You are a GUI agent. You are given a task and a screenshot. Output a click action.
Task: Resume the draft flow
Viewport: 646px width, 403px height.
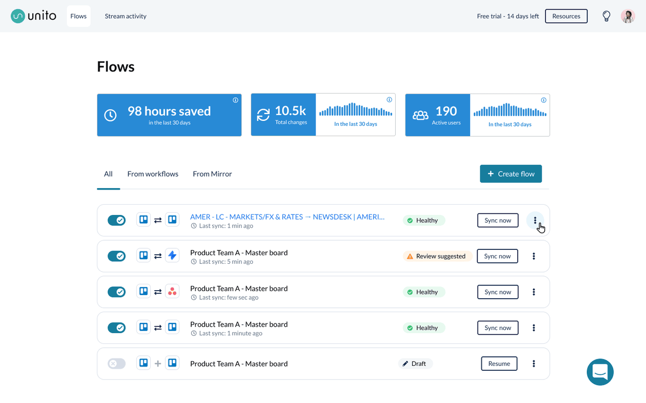(499, 364)
